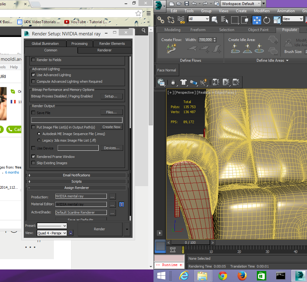Open the Freeform ribbon tab
The width and height of the screenshot is (307, 282).
pyautogui.click(x=198, y=30)
